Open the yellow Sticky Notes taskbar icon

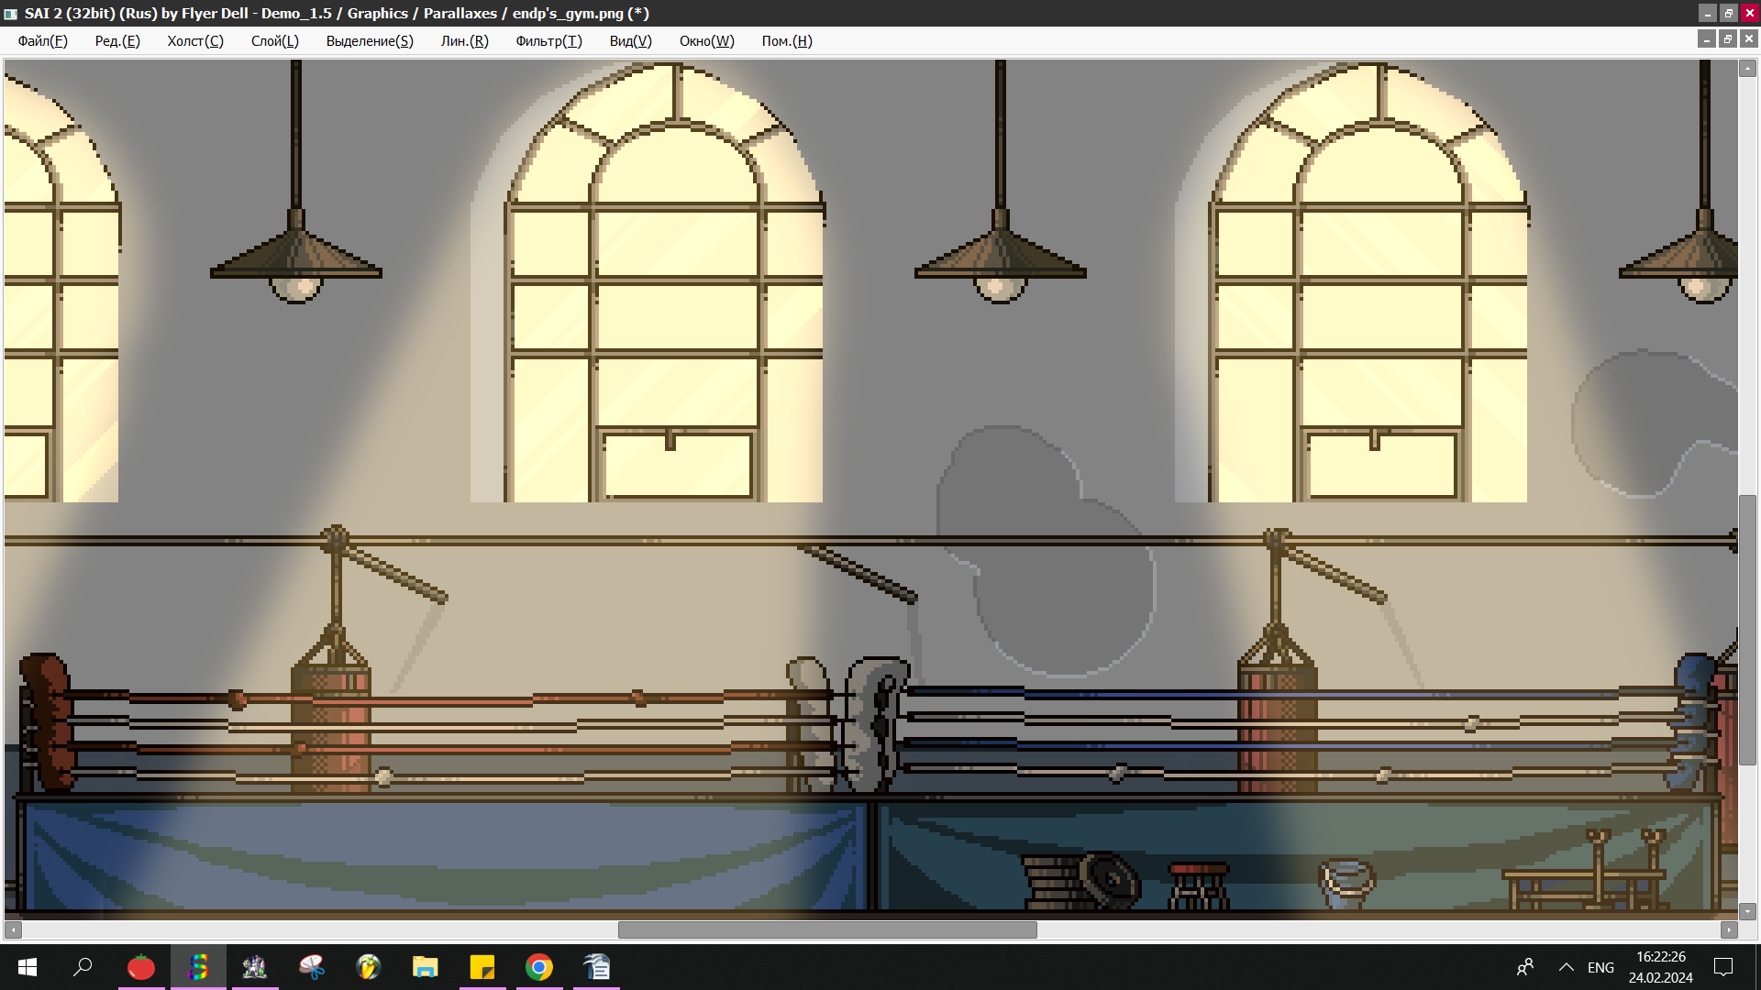click(482, 967)
